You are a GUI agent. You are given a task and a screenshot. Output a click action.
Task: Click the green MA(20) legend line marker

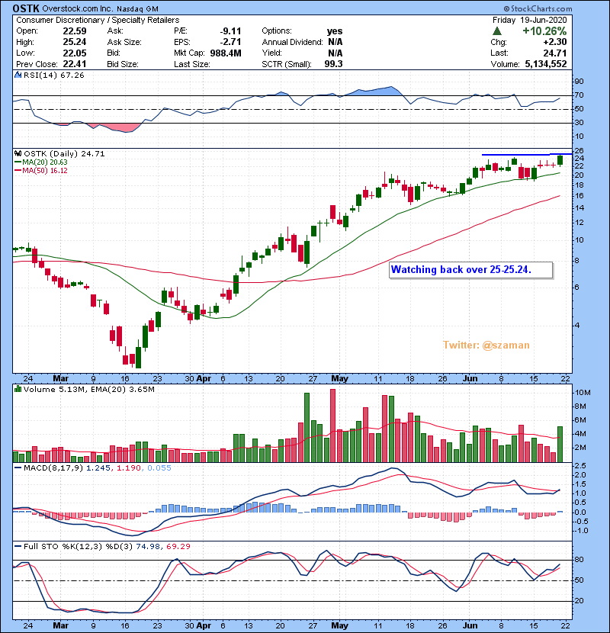[x=18, y=162]
